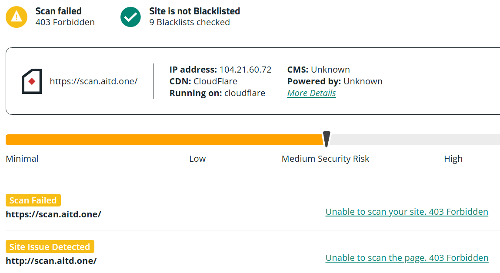Click the orange filled risk bar
The width and height of the screenshot is (500, 273).
(163, 140)
